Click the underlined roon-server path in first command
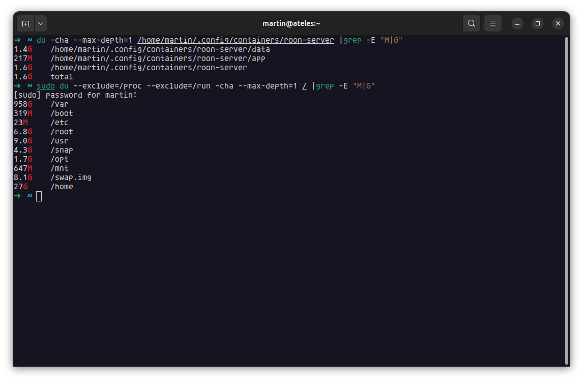 [236, 40]
